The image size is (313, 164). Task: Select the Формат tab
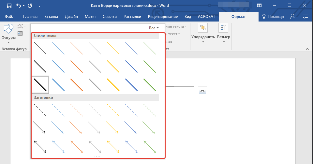click(x=238, y=17)
